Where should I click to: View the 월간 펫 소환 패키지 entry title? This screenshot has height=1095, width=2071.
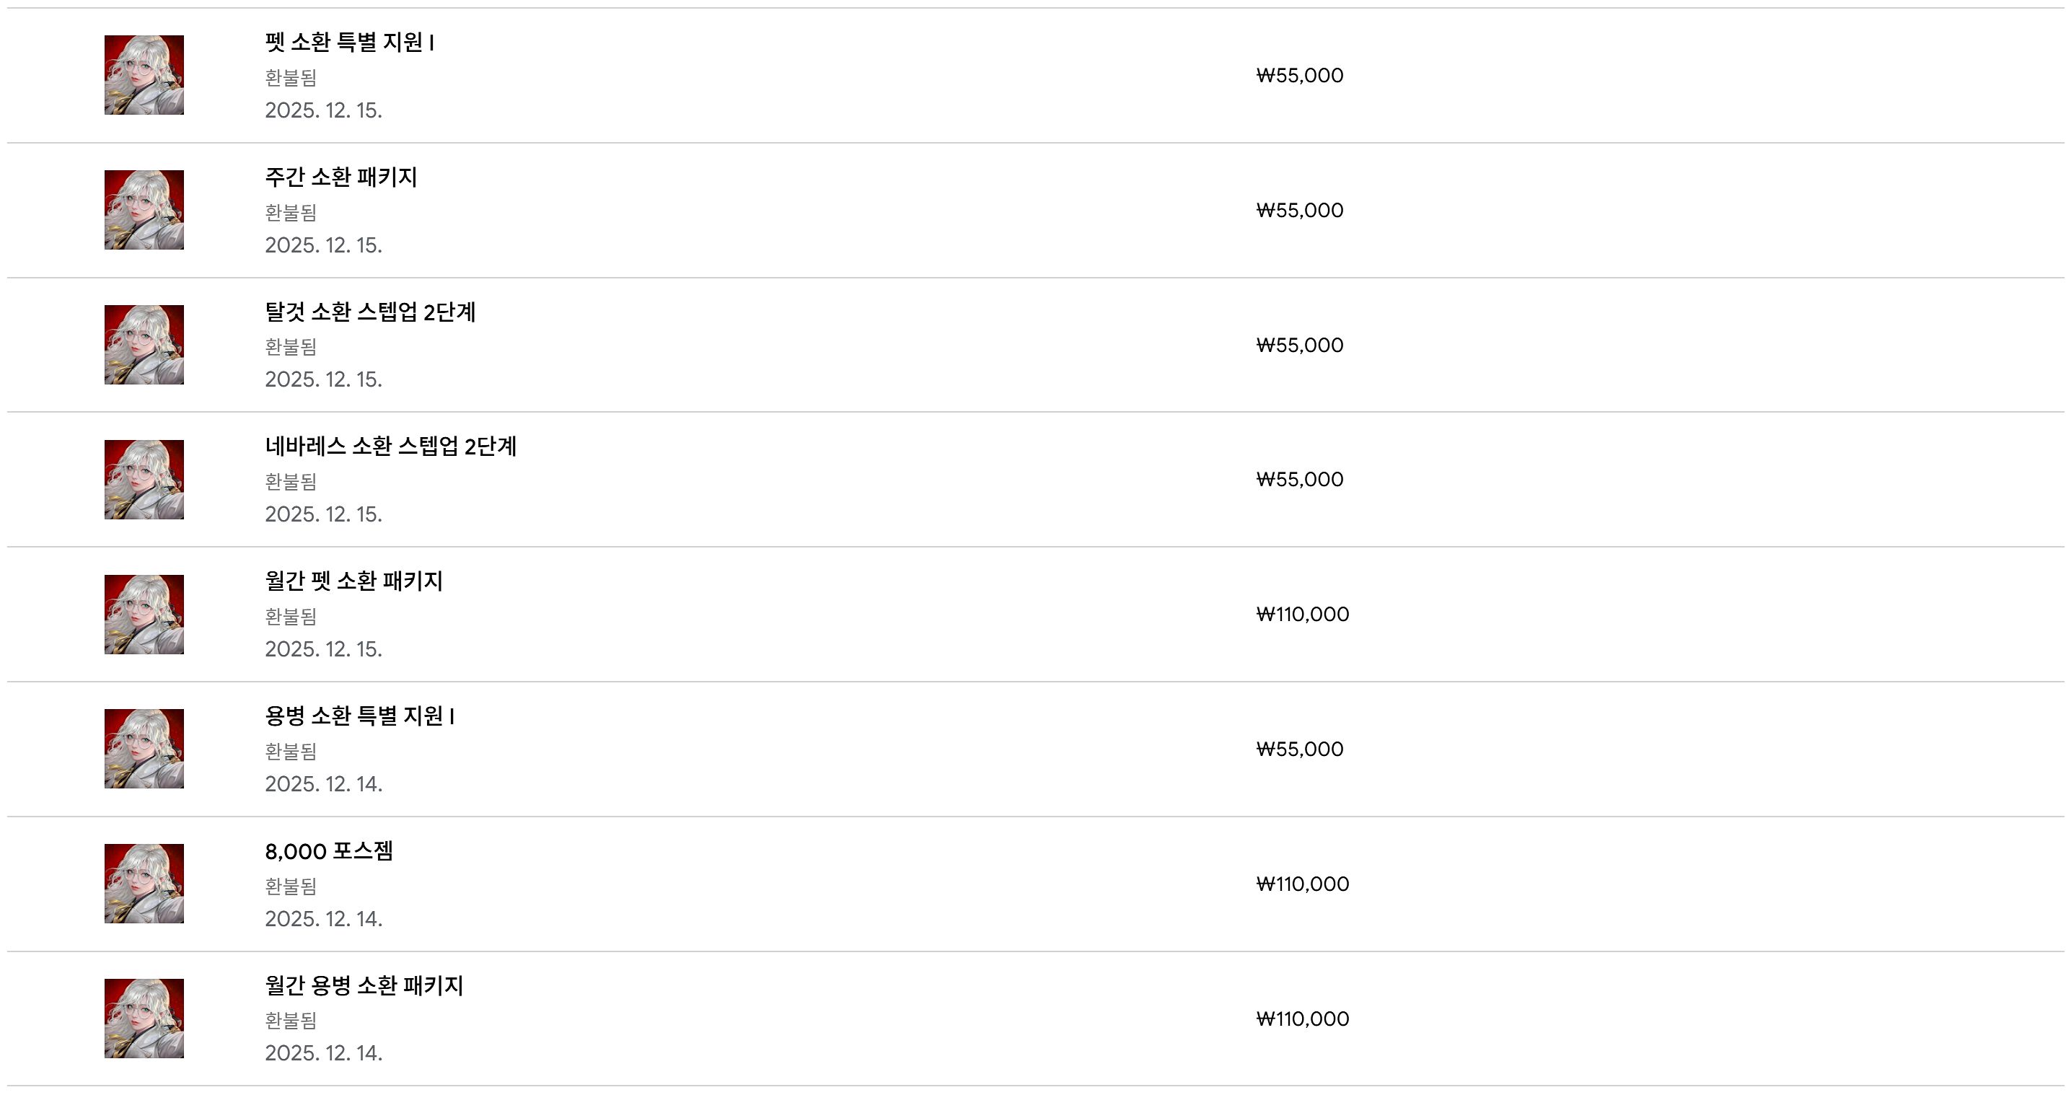tap(353, 581)
